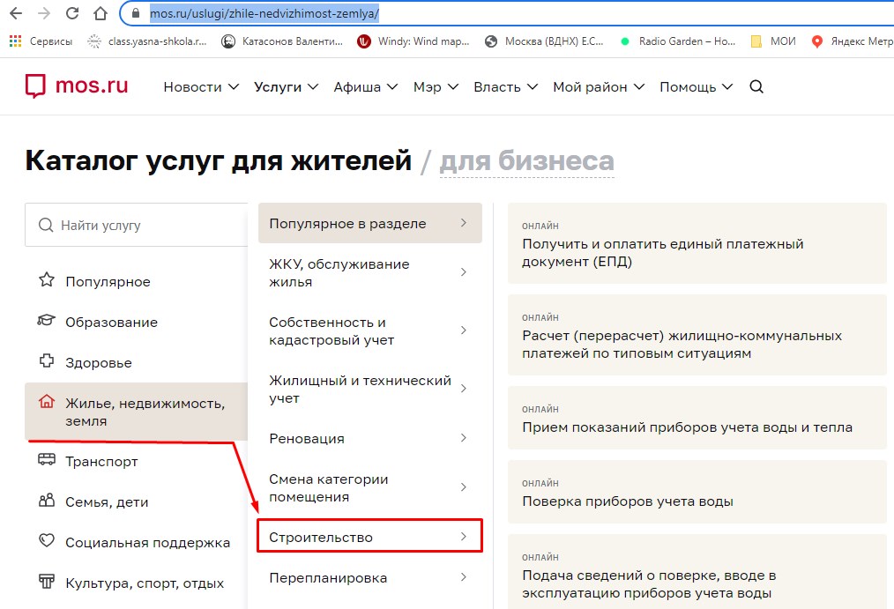The width and height of the screenshot is (894, 609).
Task: Open Прием показаний приборов учета воды
Action: (697, 418)
